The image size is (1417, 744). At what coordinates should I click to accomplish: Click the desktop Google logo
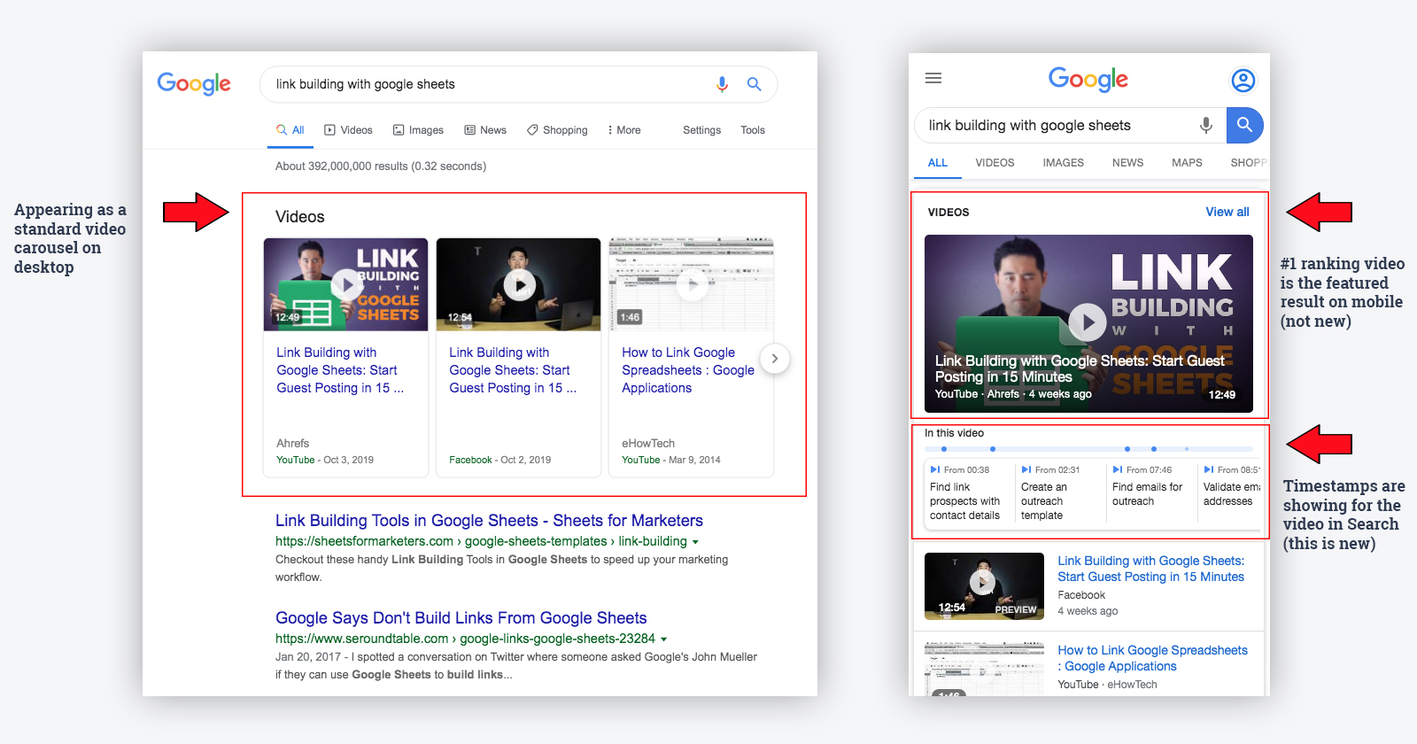[x=194, y=83]
